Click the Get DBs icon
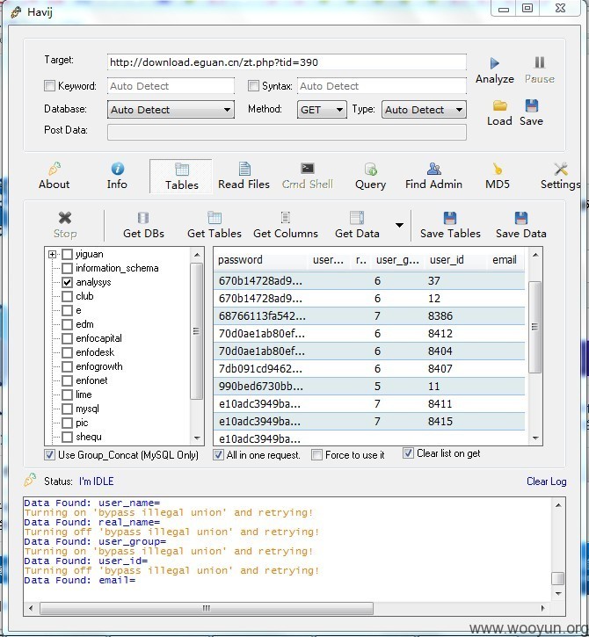Screen dimensions: 589x637 (x=143, y=218)
